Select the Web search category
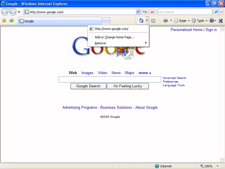The height and width of the screenshot is (169, 225). (x=73, y=73)
